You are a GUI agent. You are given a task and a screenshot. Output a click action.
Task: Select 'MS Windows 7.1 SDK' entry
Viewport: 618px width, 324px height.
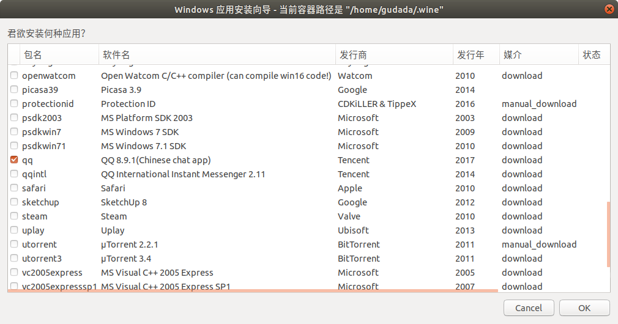(143, 146)
